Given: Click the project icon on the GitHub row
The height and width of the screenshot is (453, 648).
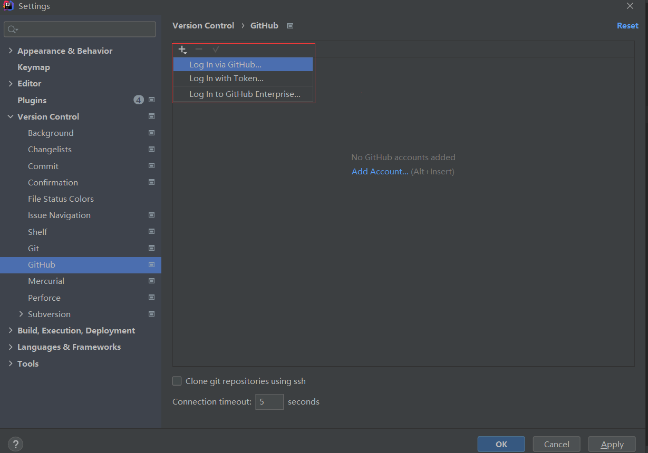Looking at the screenshot, I should click(x=151, y=264).
